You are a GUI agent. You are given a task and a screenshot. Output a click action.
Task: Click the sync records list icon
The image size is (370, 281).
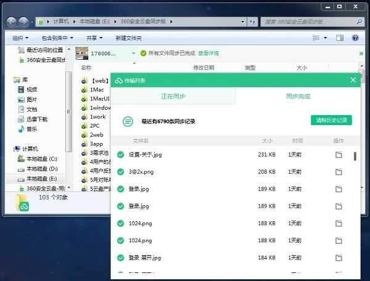pos(128,121)
